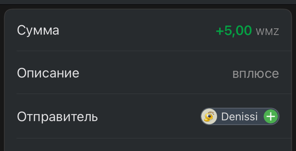Image resolution: width=296 pixels, height=151 pixels.
Task: Open the Denissi sender chip
Action: [240, 116]
